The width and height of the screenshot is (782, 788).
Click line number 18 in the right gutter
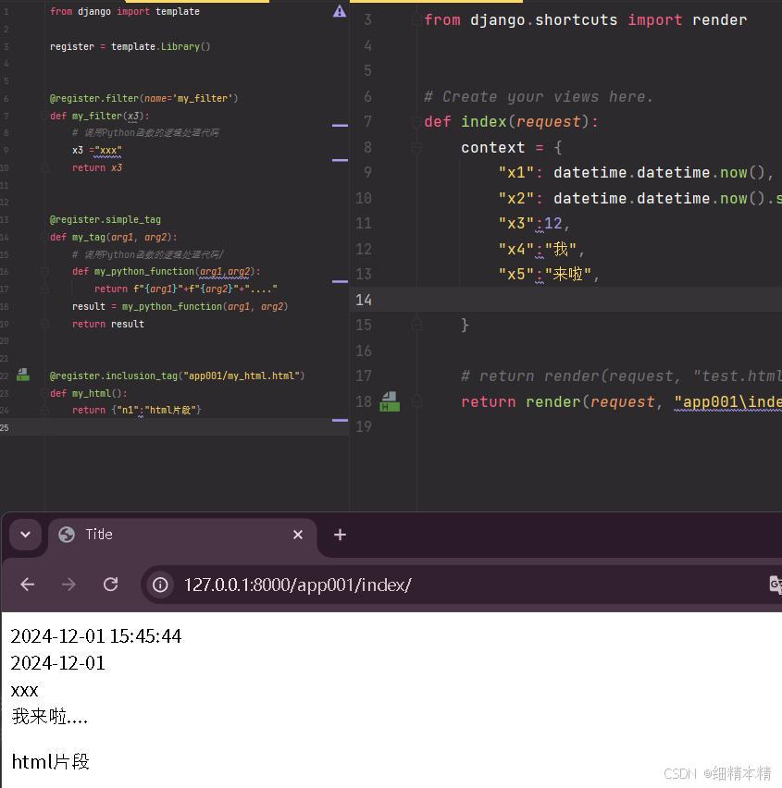pos(364,401)
